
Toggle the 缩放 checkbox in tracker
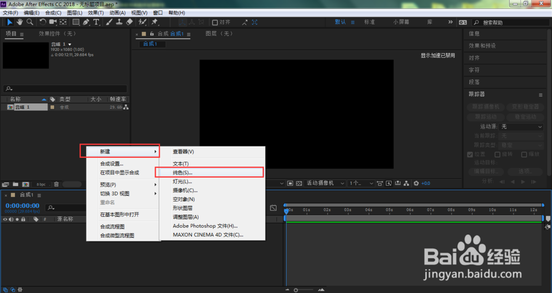(524, 155)
